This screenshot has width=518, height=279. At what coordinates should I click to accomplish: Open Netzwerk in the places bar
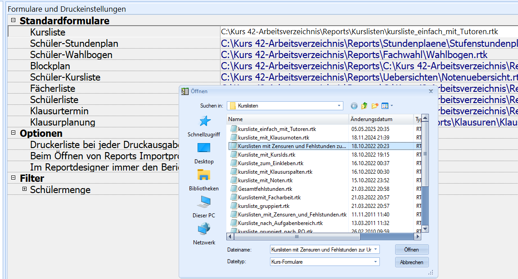(204, 234)
